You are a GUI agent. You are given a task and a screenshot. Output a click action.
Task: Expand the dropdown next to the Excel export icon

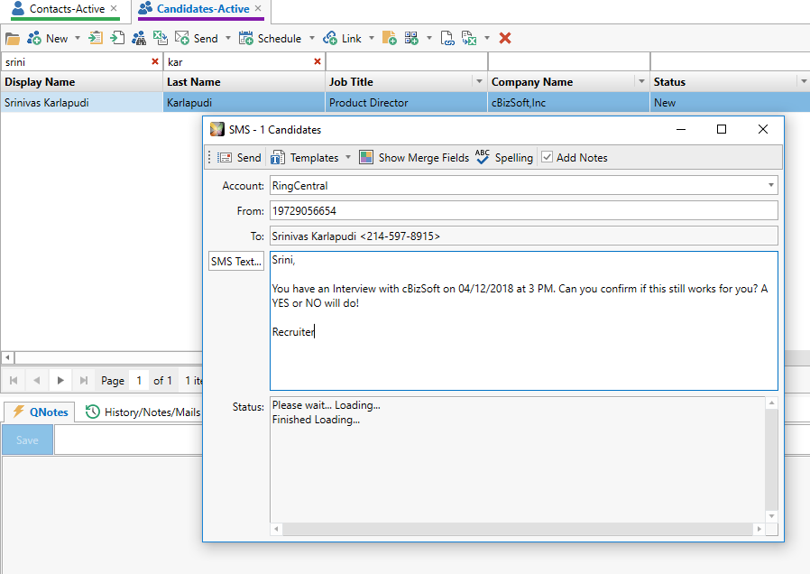pyautogui.click(x=486, y=38)
